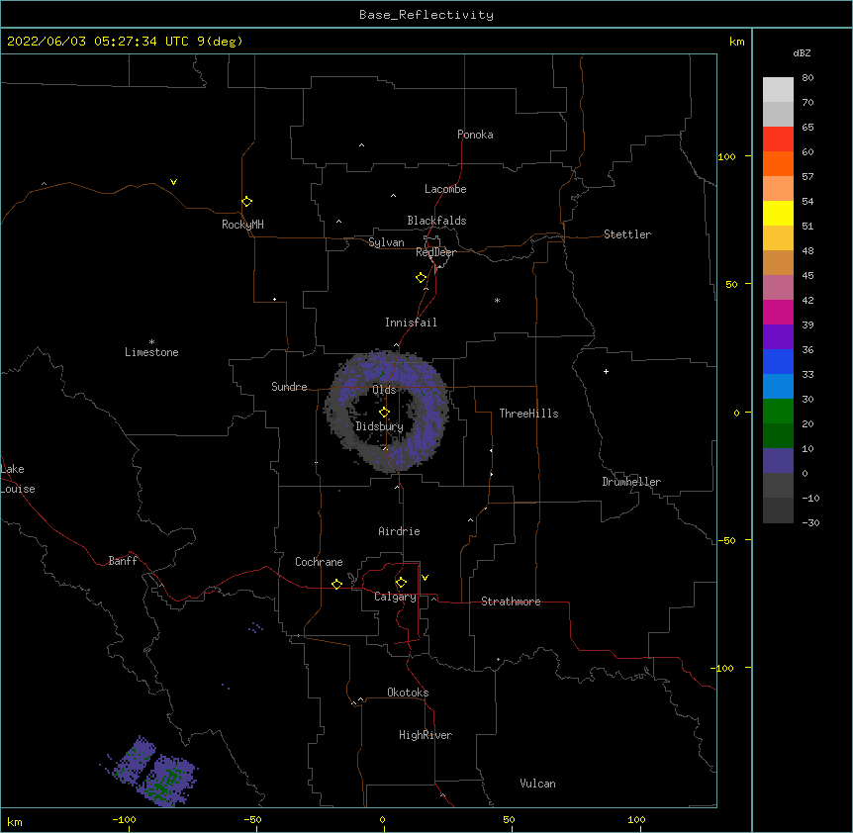This screenshot has width=853, height=833.
Task: Click the Drumheller city label
Action: click(x=631, y=482)
